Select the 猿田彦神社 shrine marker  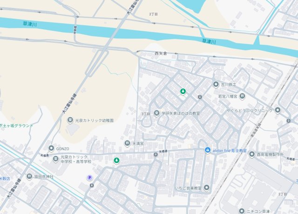coord(29,176)
